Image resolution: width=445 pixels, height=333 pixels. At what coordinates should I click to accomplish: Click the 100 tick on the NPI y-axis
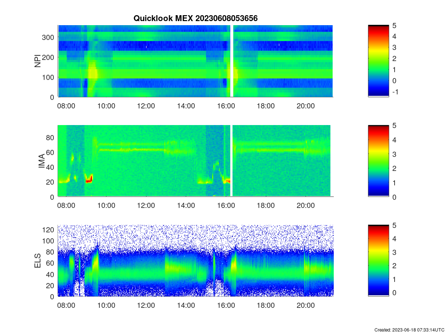point(49,77)
